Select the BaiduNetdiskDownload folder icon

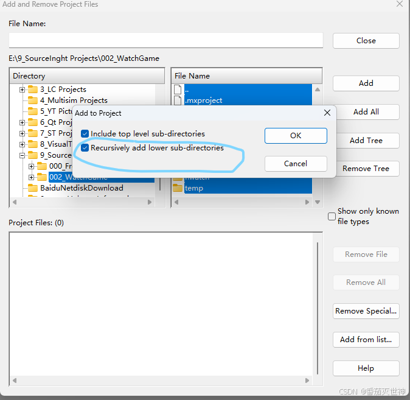point(33,188)
